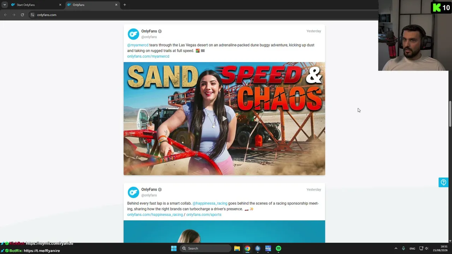Switch to Google Chrome on the taskbar
The image size is (452, 254).
(247, 248)
